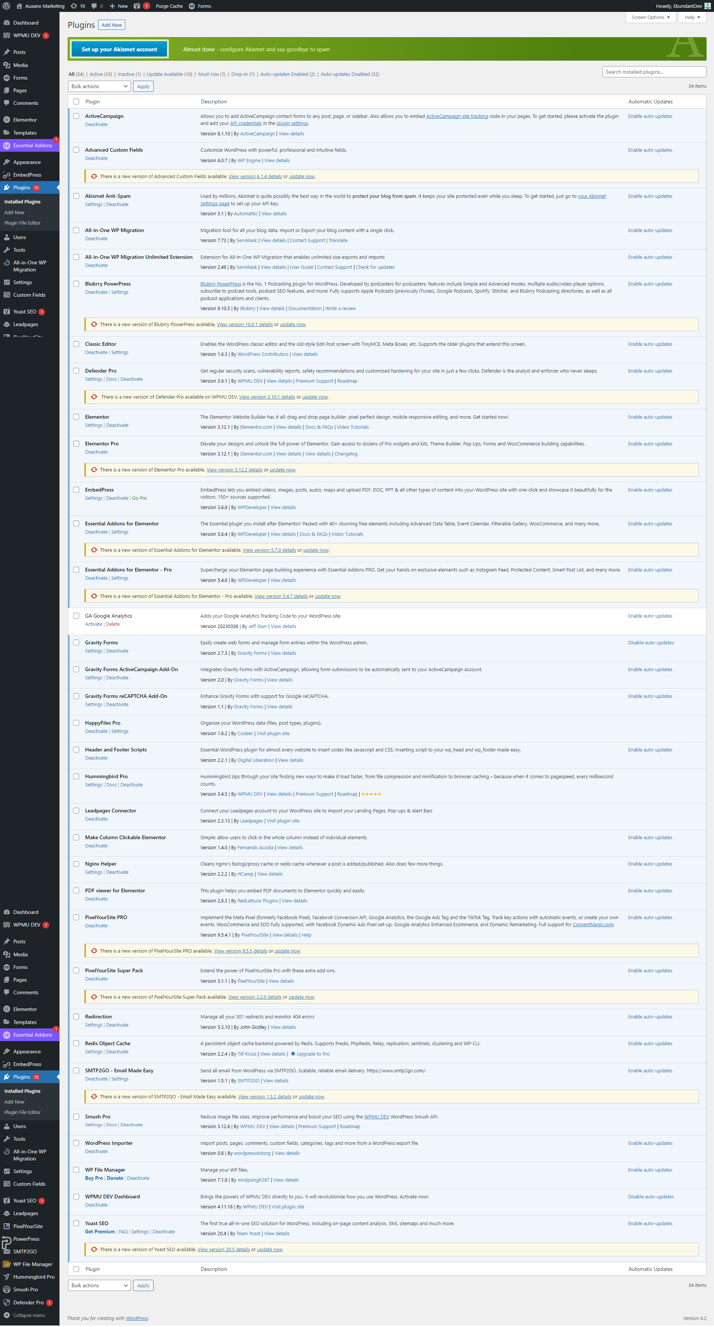Open Elementor from the sidebar menu icon
The height and width of the screenshot is (1327, 714).
click(x=7, y=119)
